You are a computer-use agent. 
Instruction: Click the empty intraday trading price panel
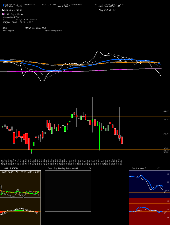pyautogui.click(x=68, y=191)
